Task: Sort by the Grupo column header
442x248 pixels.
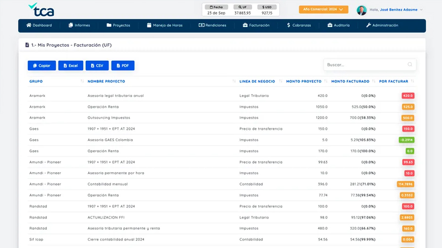Action: [36, 81]
